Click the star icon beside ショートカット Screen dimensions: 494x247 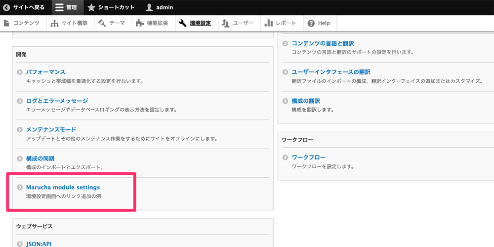[91, 7]
